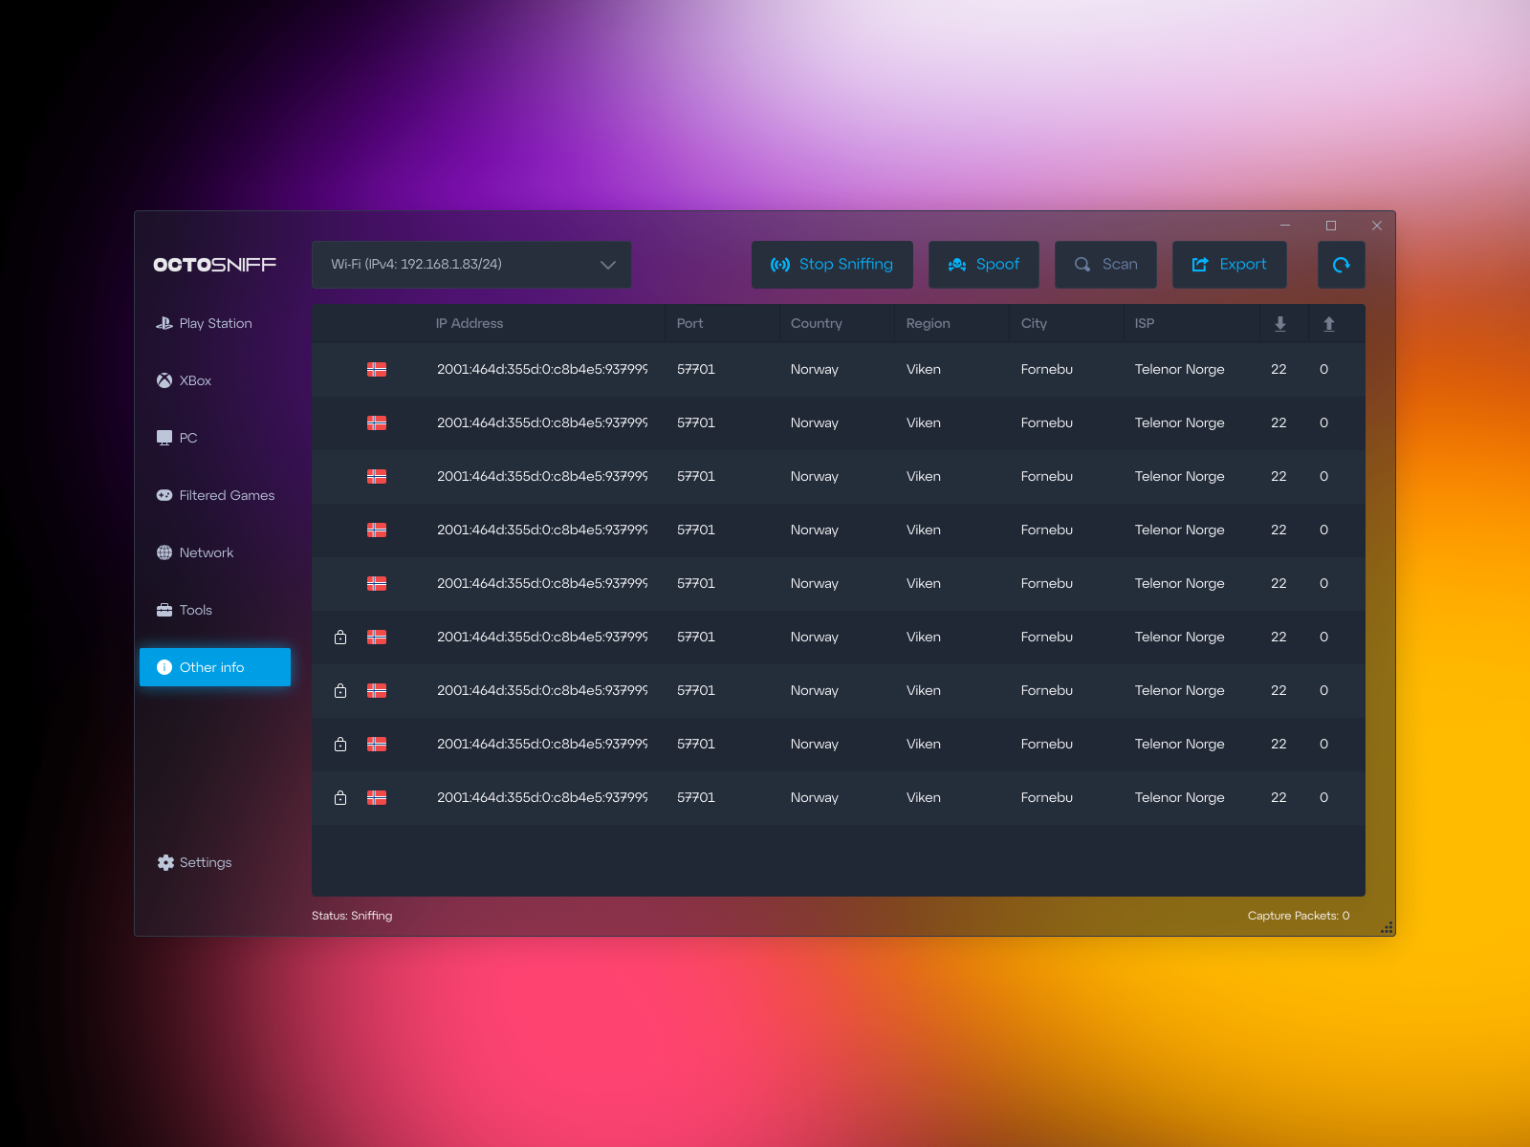Screen dimensions: 1530x1147
Task: Select the PC monitor icon
Action: click(164, 437)
